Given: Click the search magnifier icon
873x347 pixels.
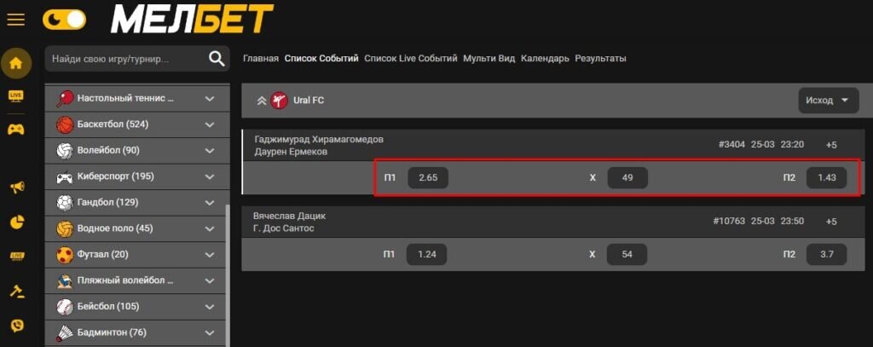Looking at the screenshot, I should click(x=217, y=59).
